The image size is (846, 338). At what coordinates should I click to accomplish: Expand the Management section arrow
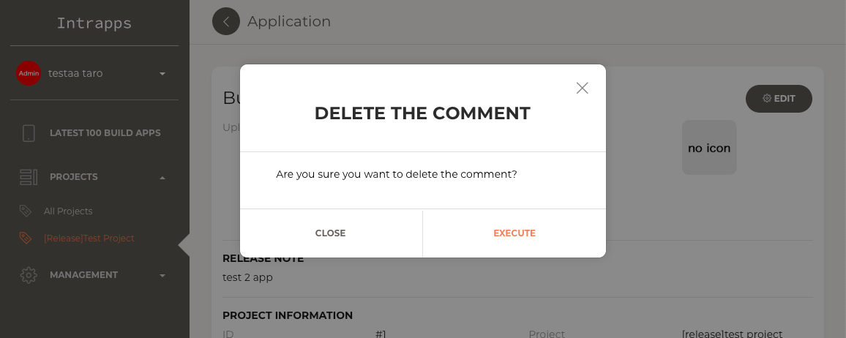tap(162, 276)
